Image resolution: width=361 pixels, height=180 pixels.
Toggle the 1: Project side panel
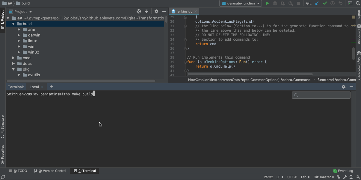(2, 20)
